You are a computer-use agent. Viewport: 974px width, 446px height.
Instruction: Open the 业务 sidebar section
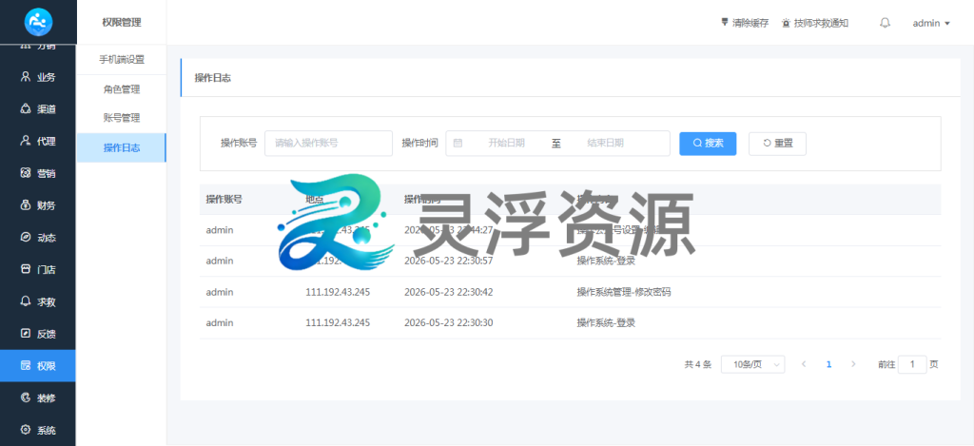tap(38, 77)
